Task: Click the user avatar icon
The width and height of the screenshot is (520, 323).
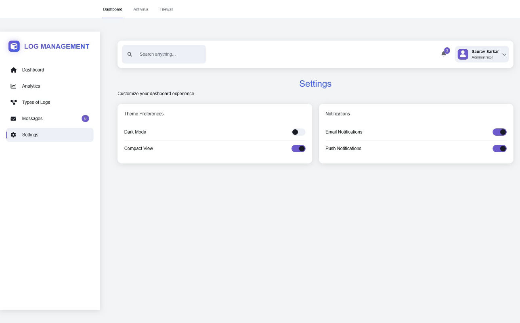Action: [x=463, y=54]
